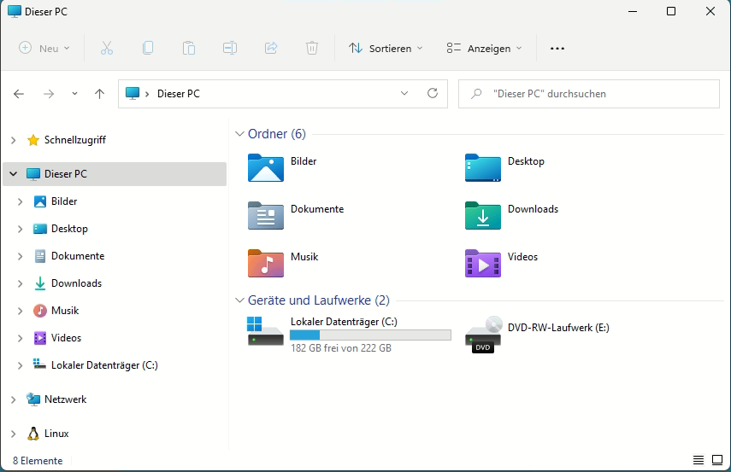Viewport: 731px width, 472px height.
Task: Expand Desktop node in sidebar
Action: [20, 229]
